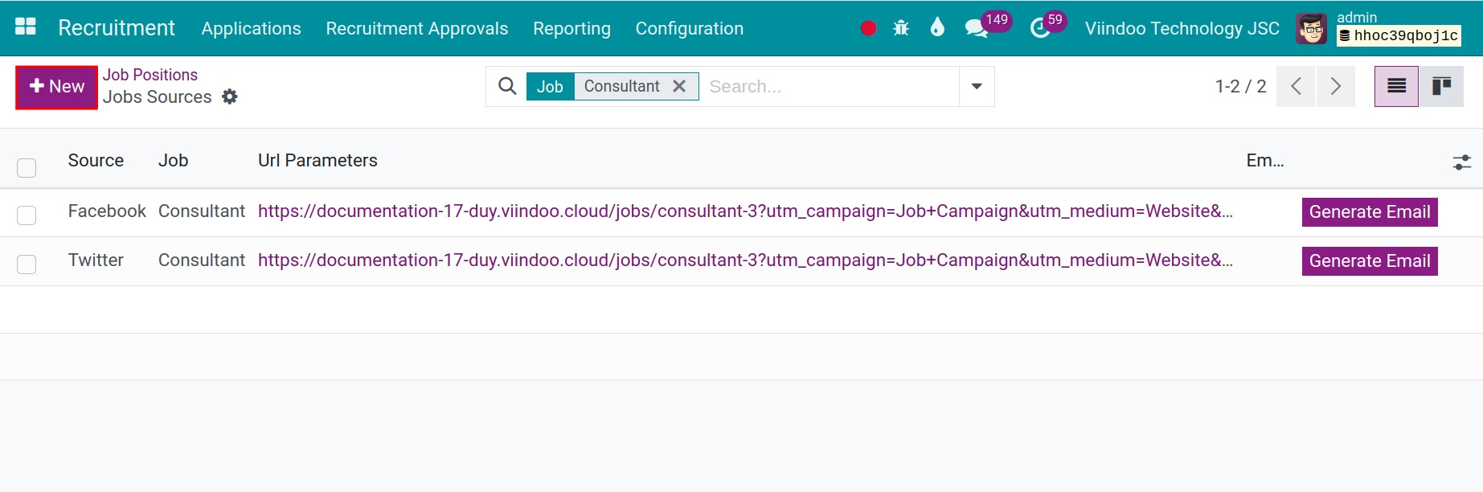This screenshot has width=1483, height=492.
Task: Sort by the Url Parameters column header
Action: click(x=317, y=161)
